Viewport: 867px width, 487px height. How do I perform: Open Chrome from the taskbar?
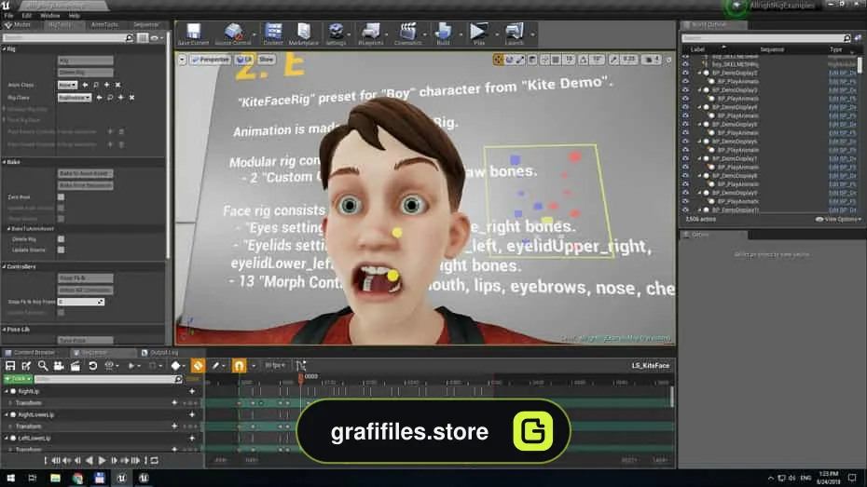pyautogui.click(x=77, y=479)
